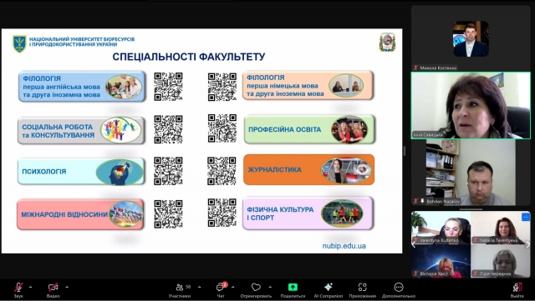This screenshot has height=301, width=535.
Task: Click the Микола Костенко name label
Action: coord(438,68)
